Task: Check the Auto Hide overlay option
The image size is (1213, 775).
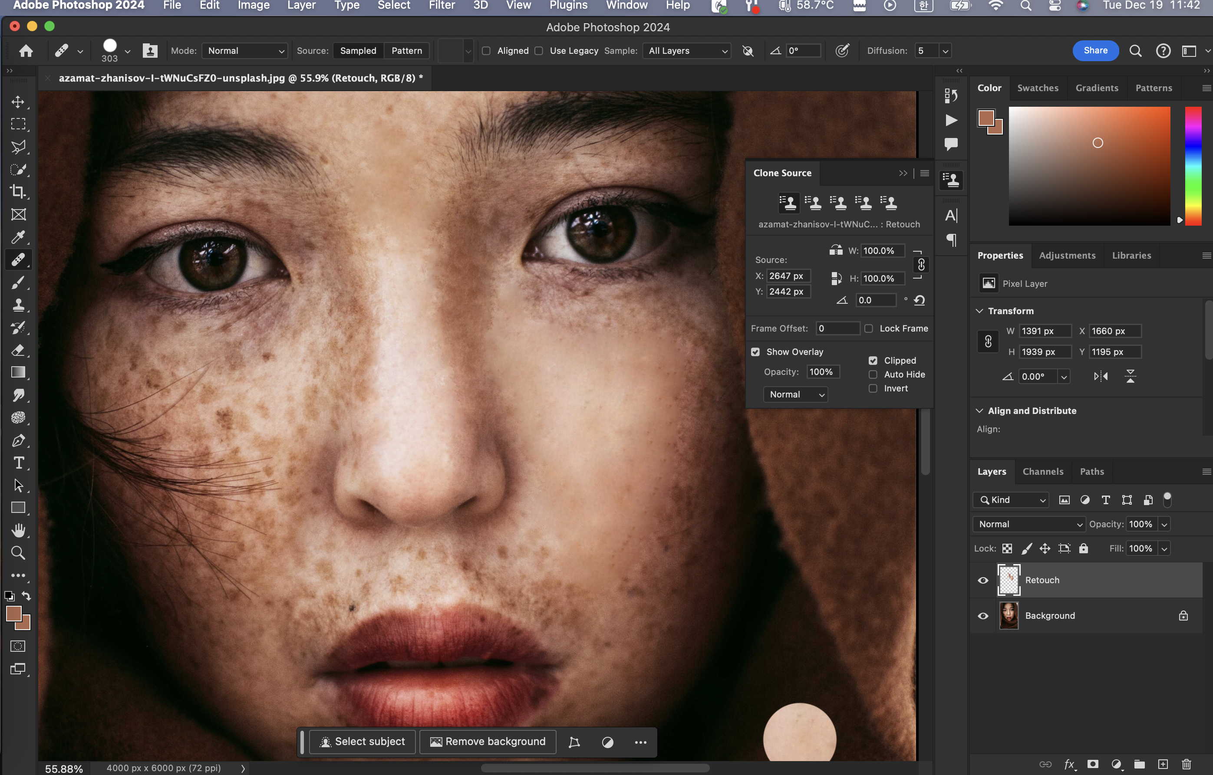Action: tap(873, 374)
